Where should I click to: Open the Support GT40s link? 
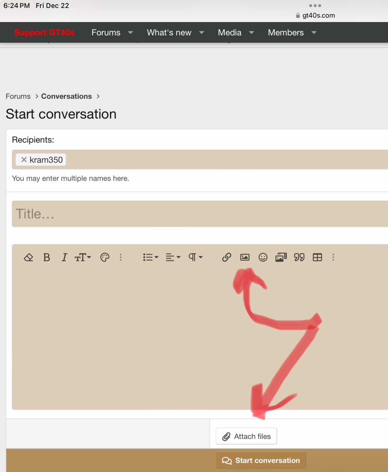[x=44, y=33]
